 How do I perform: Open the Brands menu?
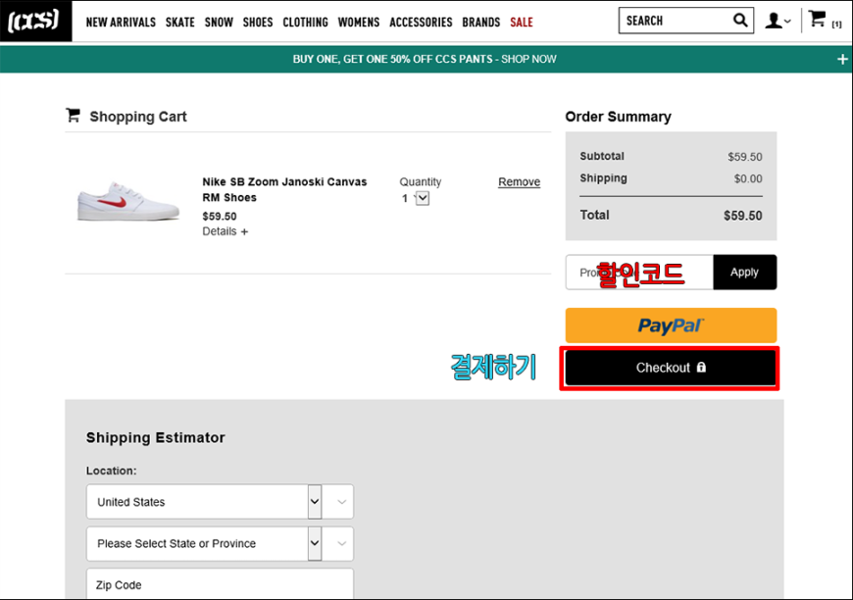pyautogui.click(x=480, y=23)
